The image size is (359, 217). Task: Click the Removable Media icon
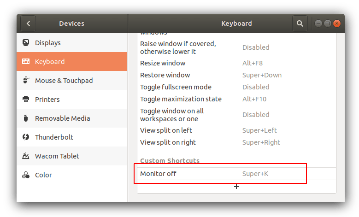(26, 118)
